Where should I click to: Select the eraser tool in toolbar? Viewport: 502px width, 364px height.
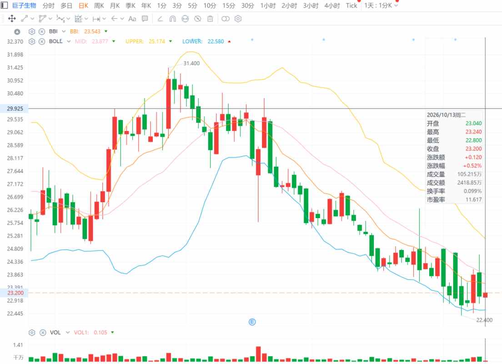pyautogui.click(x=160, y=19)
